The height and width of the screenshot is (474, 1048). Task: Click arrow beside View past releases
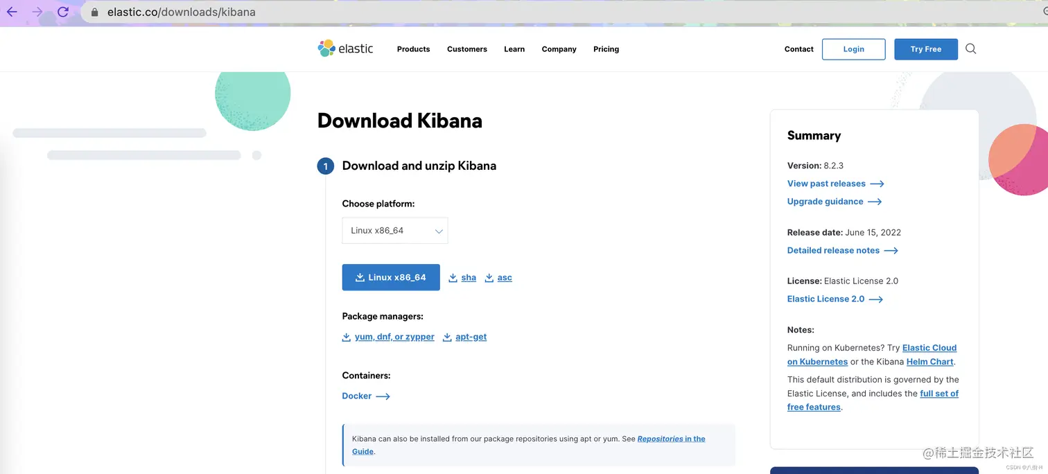click(x=877, y=184)
